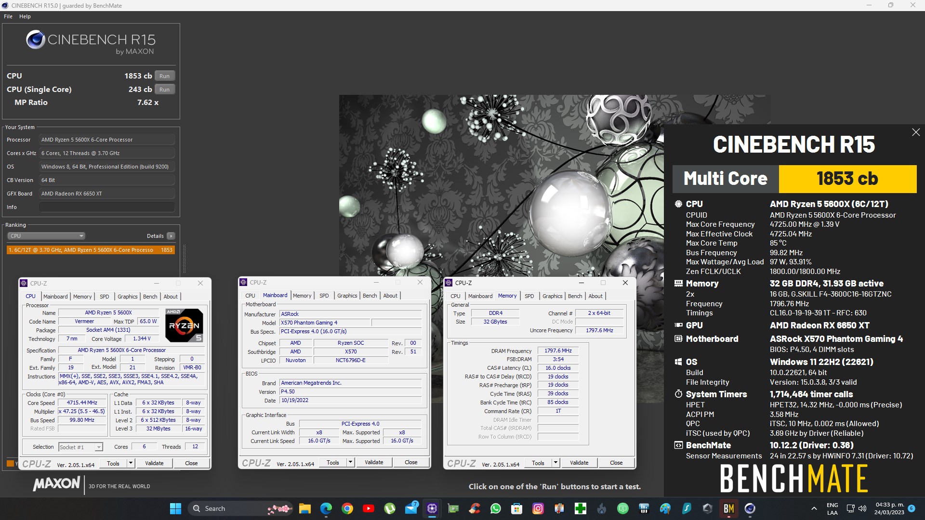Screen dimensions: 925x520
Task: Open Windows Start menu
Action: click(x=175, y=508)
